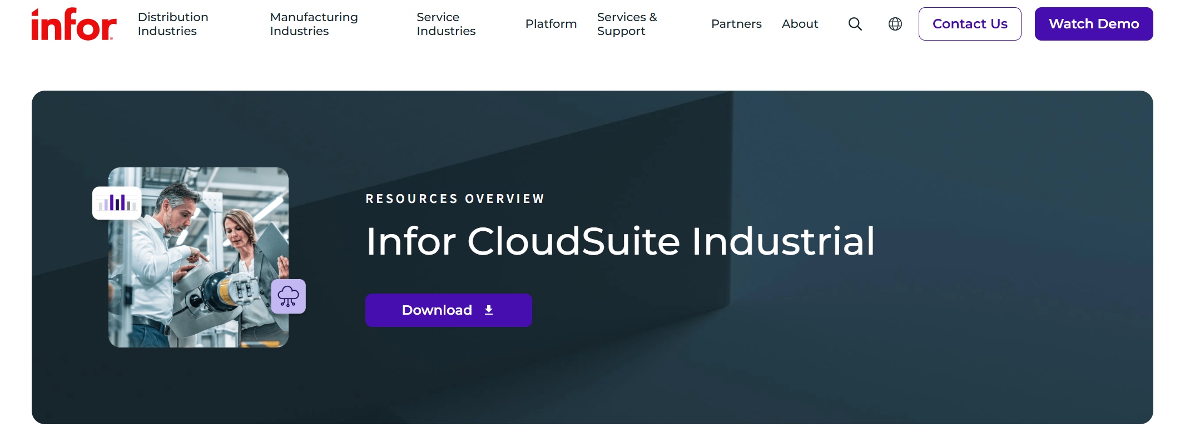Click the purple cloud icon badge
The height and width of the screenshot is (437, 1185).
click(x=289, y=296)
